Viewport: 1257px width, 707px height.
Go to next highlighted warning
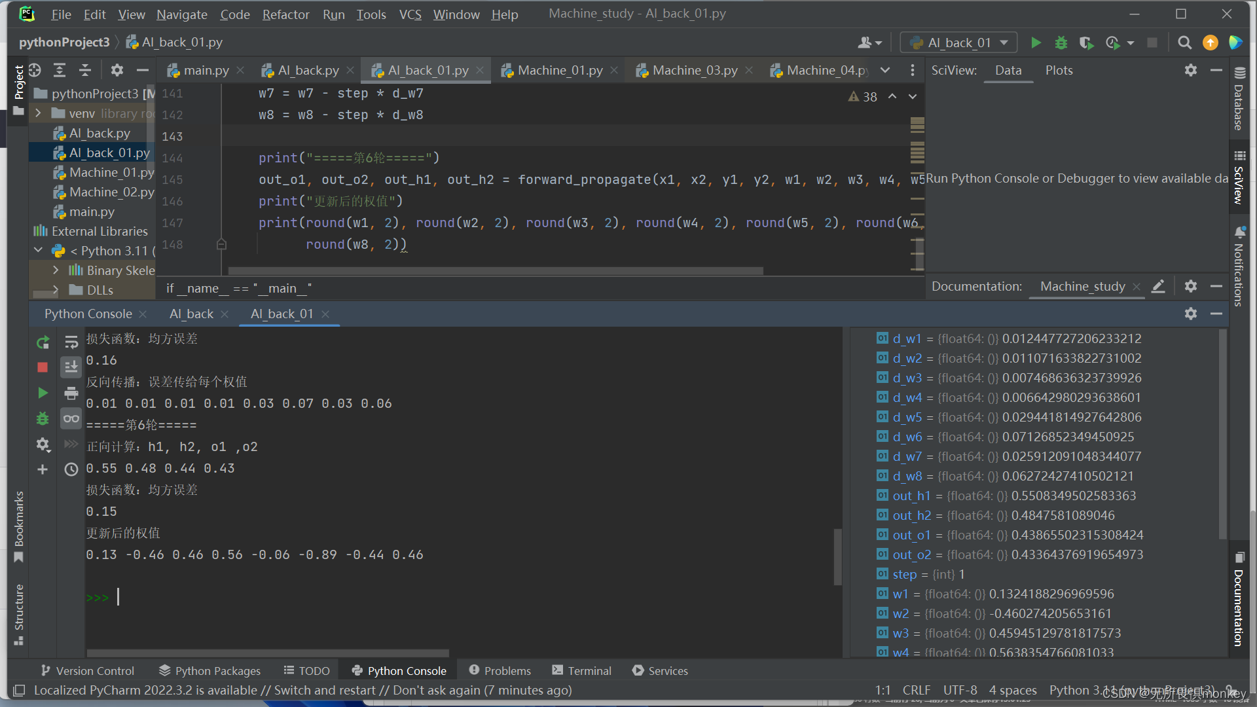pyautogui.click(x=913, y=96)
